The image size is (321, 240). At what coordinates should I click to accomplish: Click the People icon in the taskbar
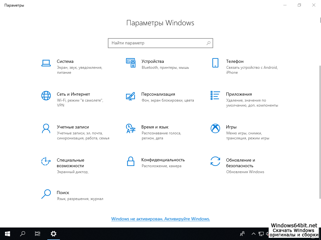point(242,233)
